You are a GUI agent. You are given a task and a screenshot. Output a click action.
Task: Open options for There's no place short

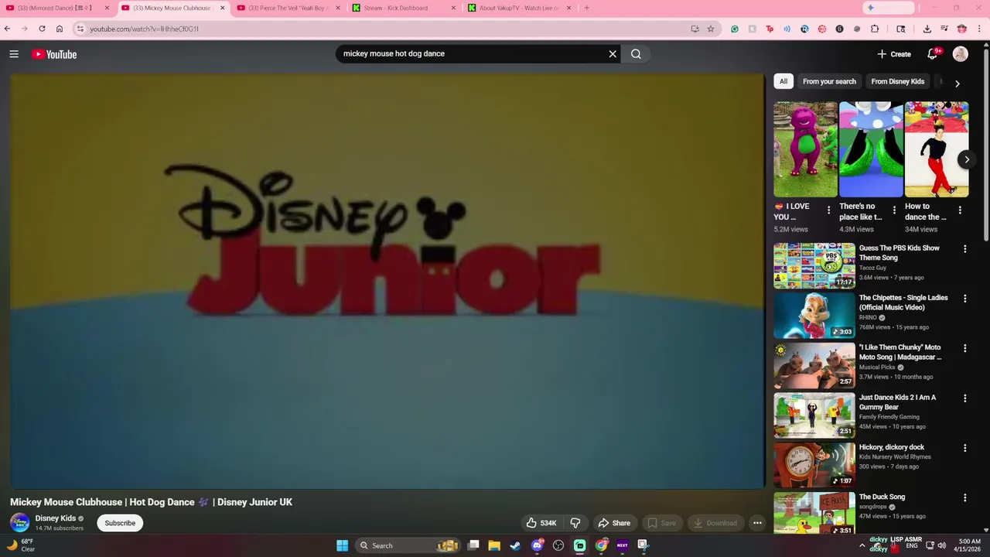pos(894,210)
